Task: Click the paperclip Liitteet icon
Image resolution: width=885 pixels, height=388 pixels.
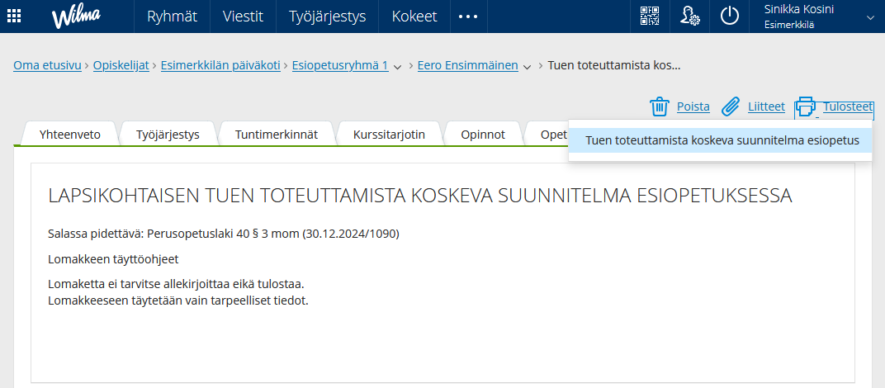Action: (730, 106)
